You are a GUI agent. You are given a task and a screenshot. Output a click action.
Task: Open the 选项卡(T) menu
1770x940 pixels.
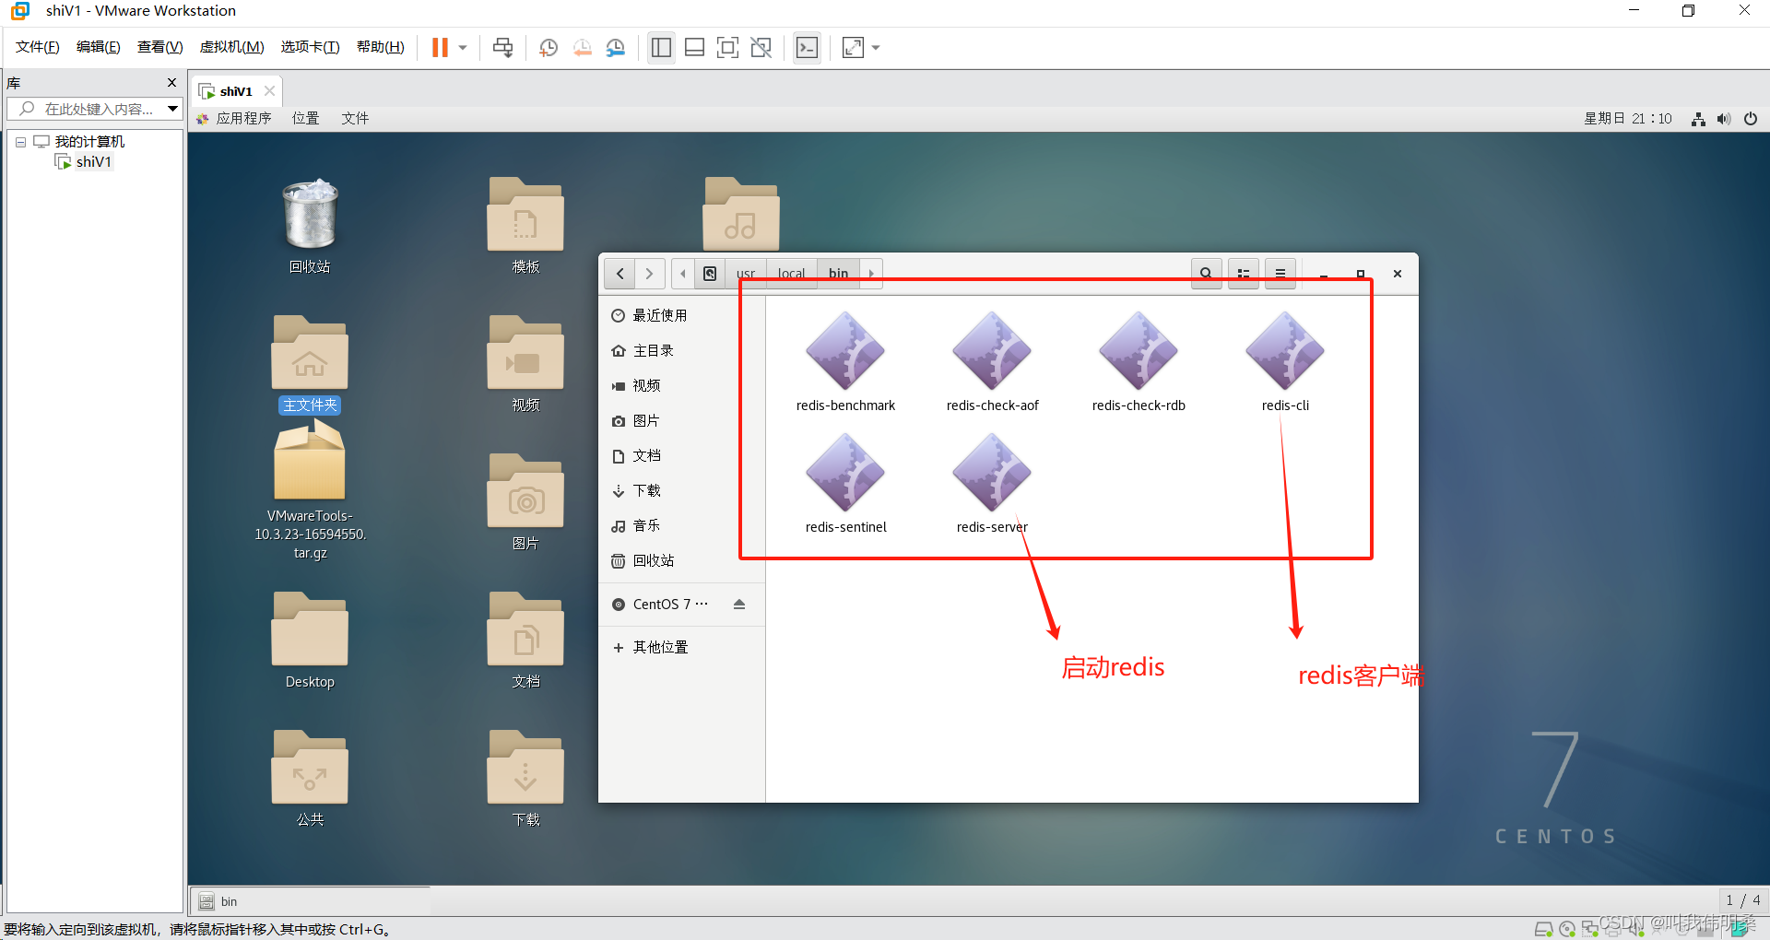[311, 47]
